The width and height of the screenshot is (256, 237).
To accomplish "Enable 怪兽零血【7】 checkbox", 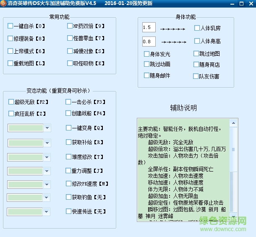I will (70, 38).
